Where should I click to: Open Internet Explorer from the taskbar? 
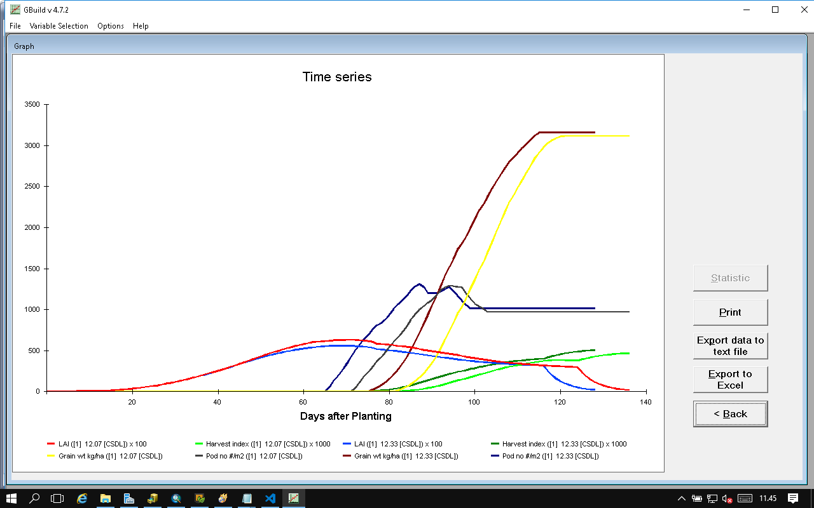(x=82, y=498)
